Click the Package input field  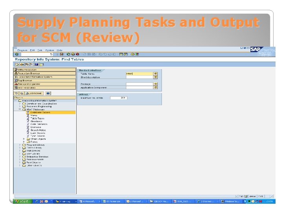[140, 84]
